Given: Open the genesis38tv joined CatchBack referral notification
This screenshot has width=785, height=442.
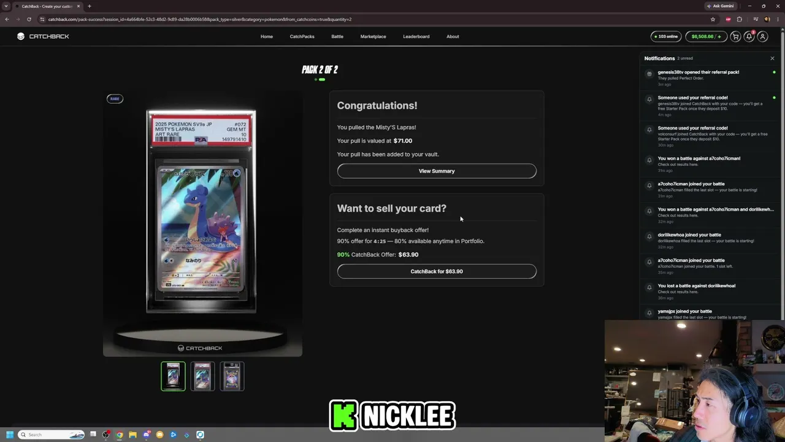Looking at the screenshot, I should click(x=710, y=106).
